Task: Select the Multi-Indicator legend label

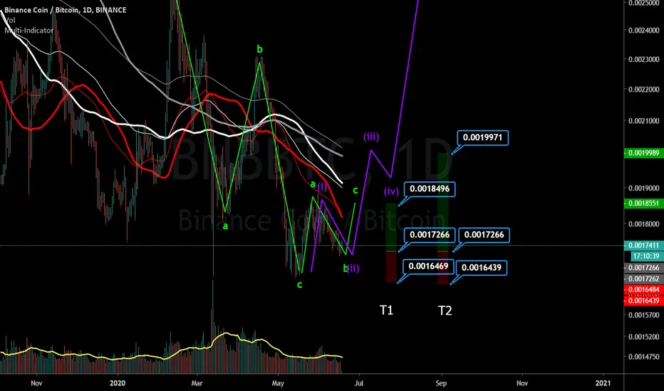Action: pos(28,31)
